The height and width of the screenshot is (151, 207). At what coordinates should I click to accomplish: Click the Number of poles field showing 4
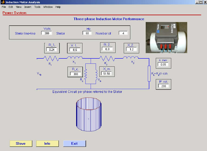123,33
